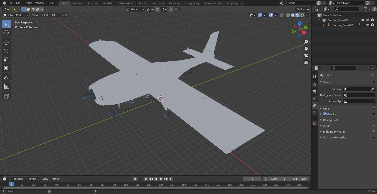Toggle the camera view icon
This screenshot has height=194, width=377.
[x=306, y=56]
